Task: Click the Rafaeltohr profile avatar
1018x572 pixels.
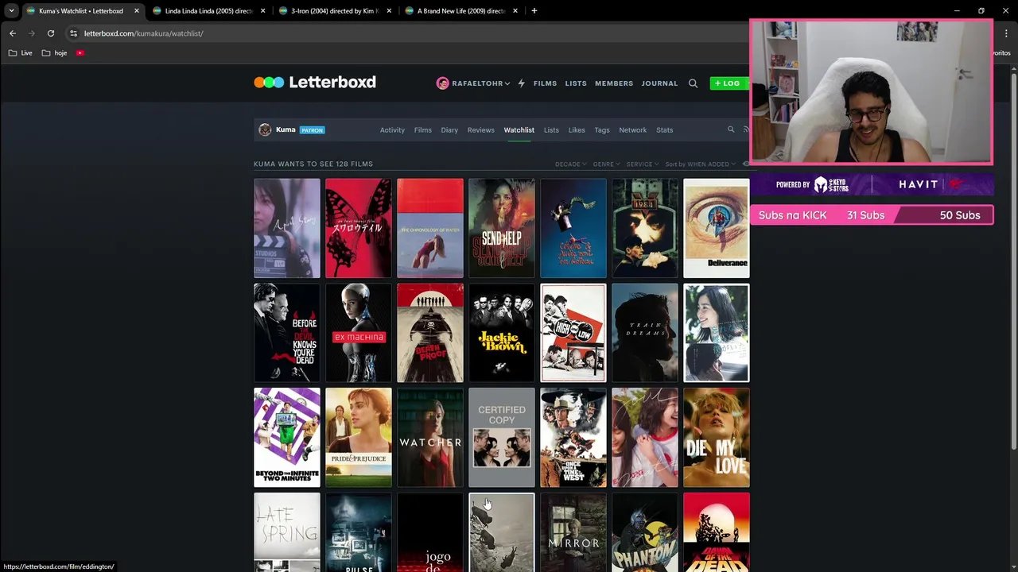Action: pyautogui.click(x=442, y=83)
